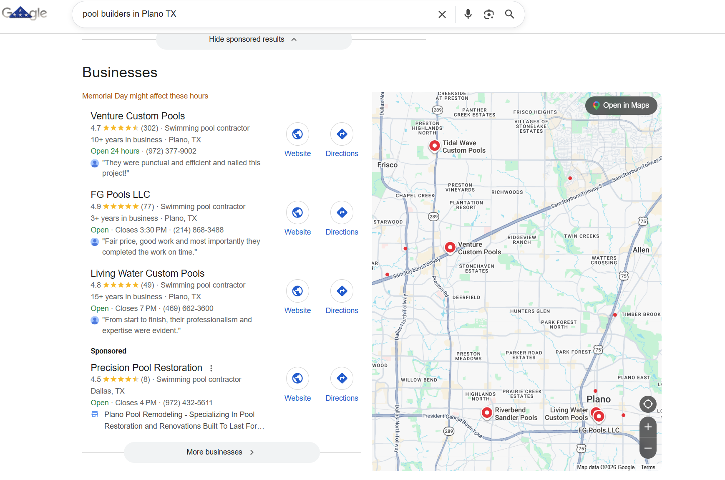Viewport: 725px width, 480px height.
Task: Click the Businesses heading
Action: (120, 72)
